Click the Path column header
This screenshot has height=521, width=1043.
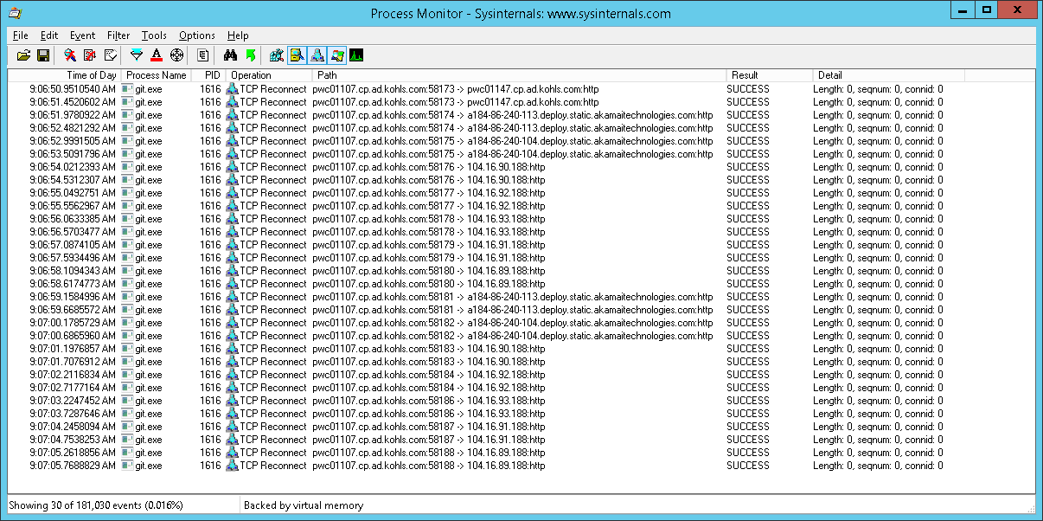point(519,75)
